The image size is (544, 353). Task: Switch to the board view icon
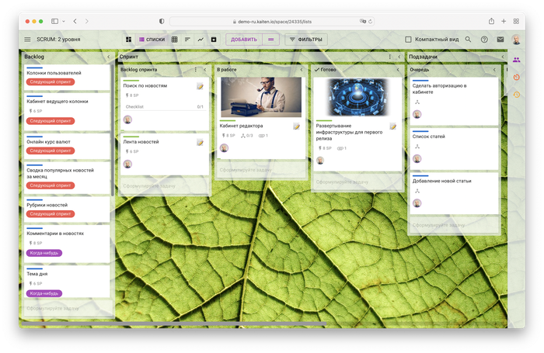click(x=129, y=39)
